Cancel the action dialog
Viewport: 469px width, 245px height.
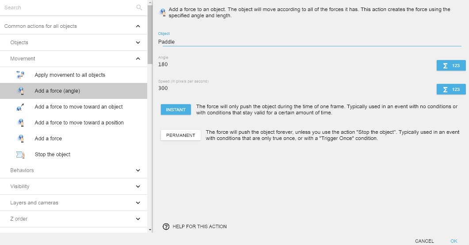(424, 241)
